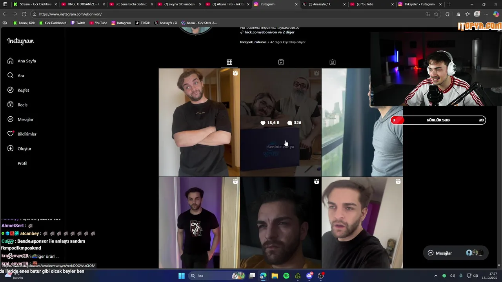The height and width of the screenshot is (282, 502).
Task: Open post of man with crossed arms
Action: (x=199, y=122)
